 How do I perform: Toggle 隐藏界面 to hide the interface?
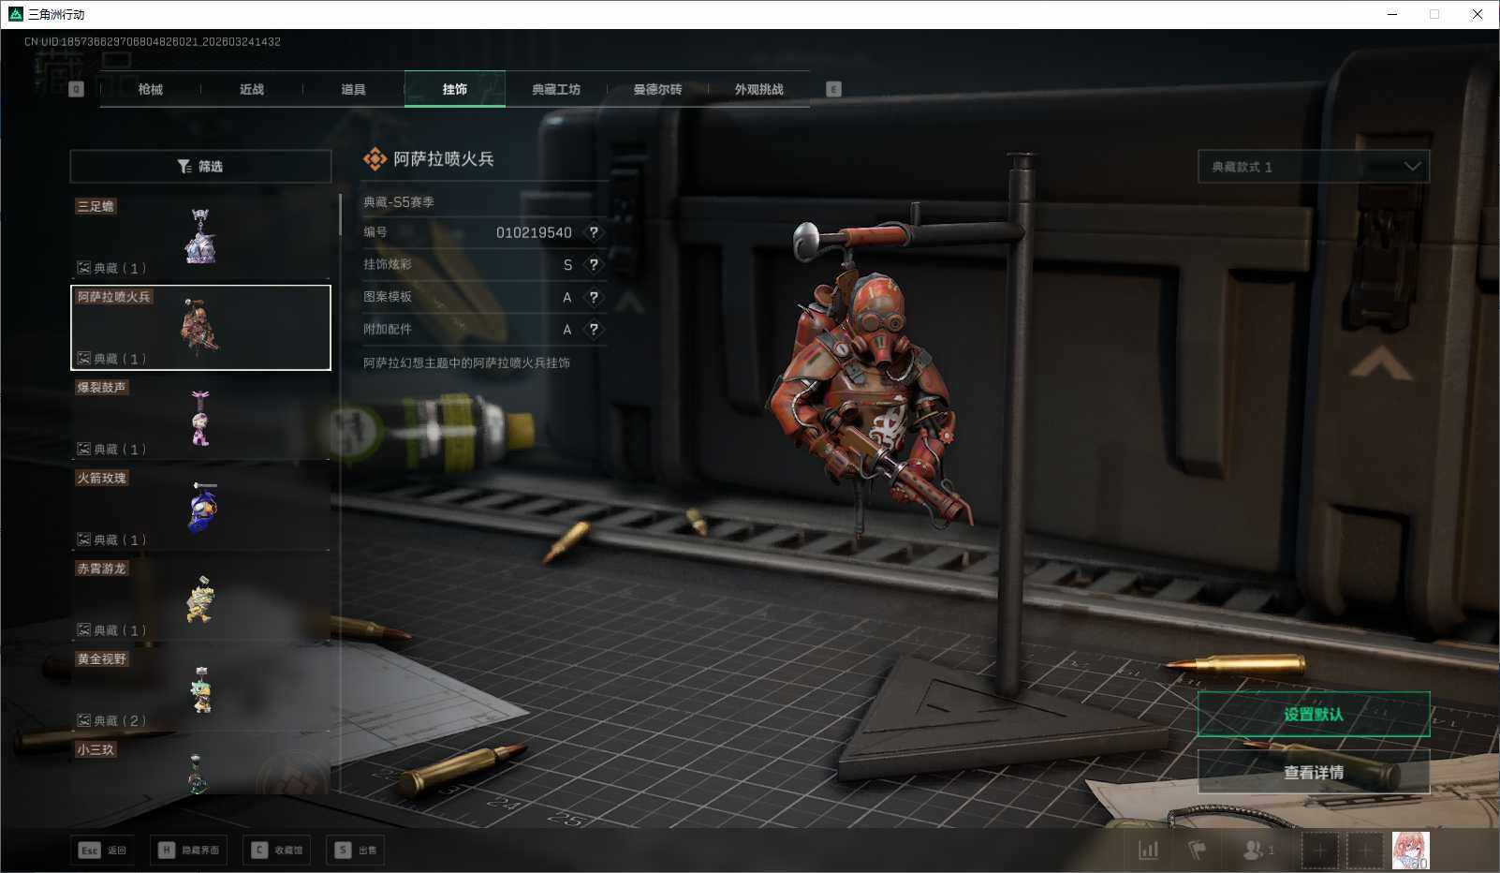pos(189,850)
